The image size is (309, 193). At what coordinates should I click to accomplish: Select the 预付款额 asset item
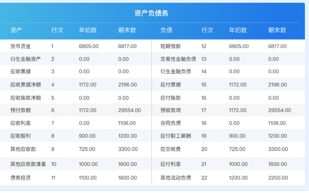tap(21, 111)
